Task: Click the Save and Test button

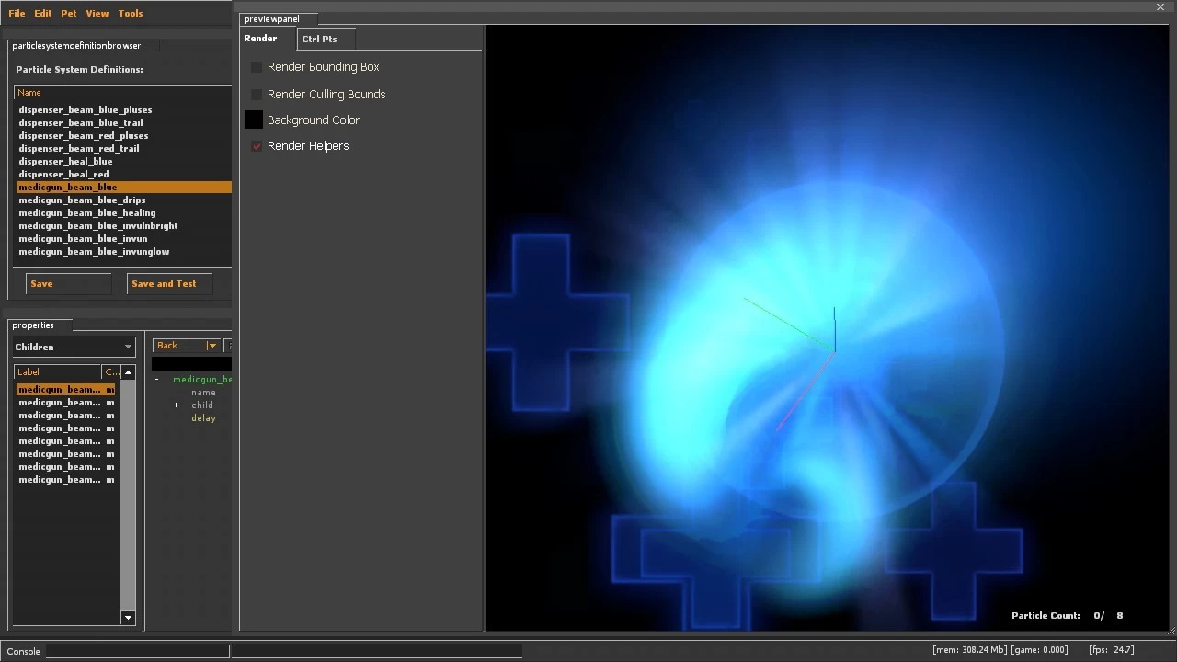Action: 169,284
